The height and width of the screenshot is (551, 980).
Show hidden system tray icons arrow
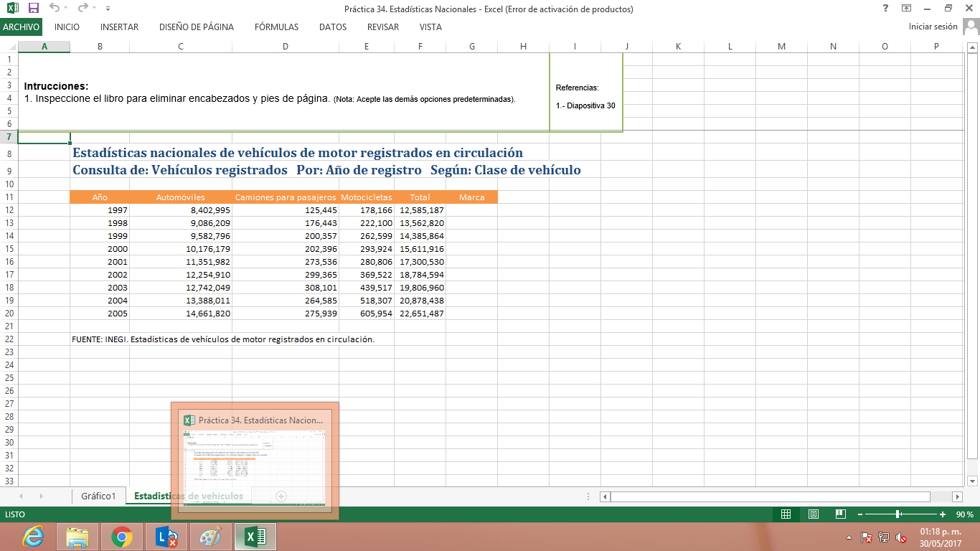[x=849, y=537]
